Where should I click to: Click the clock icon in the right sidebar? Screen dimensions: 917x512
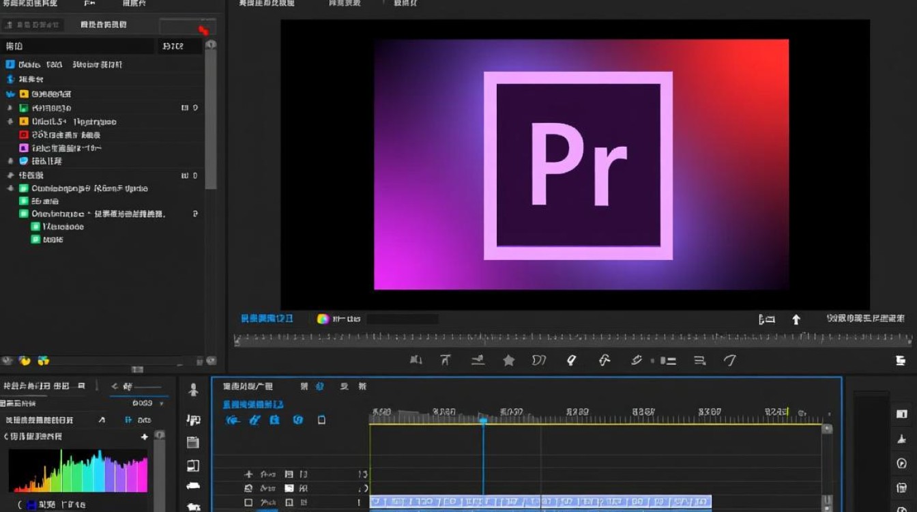(x=901, y=464)
